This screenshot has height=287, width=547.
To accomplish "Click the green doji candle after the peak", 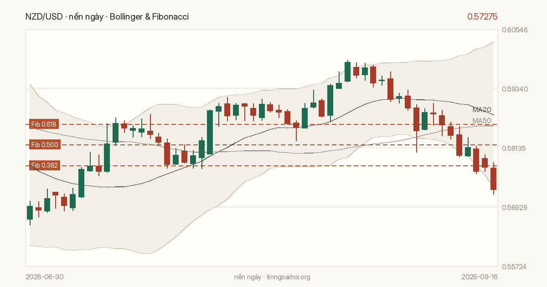I will coord(382,80).
